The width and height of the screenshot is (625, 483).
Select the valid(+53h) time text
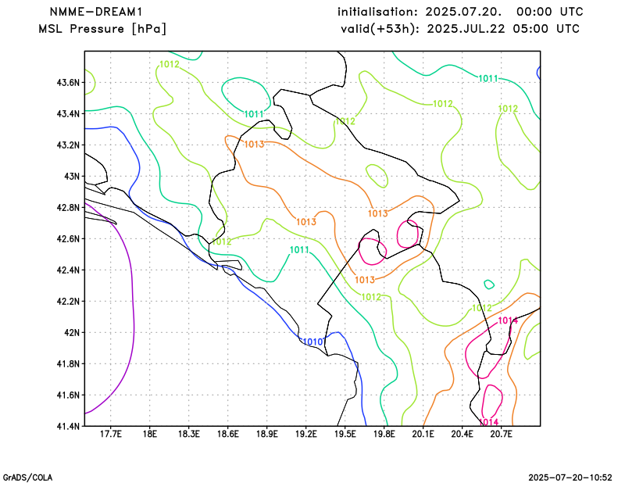tap(460, 29)
